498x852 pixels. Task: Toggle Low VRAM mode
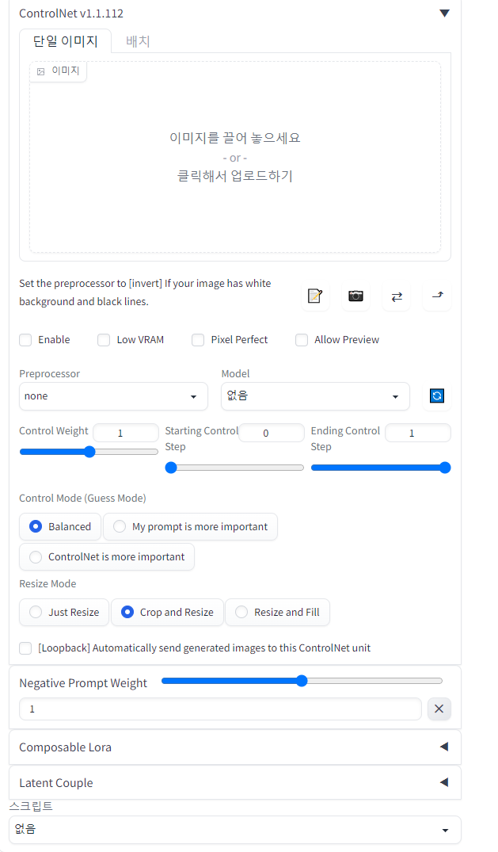click(103, 339)
